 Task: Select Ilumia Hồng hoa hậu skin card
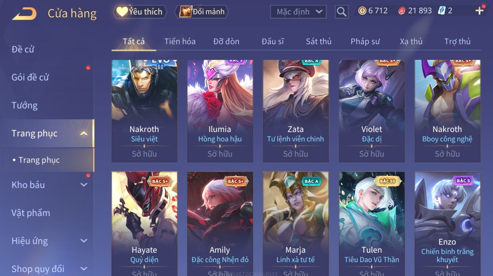[x=220, y=111]
